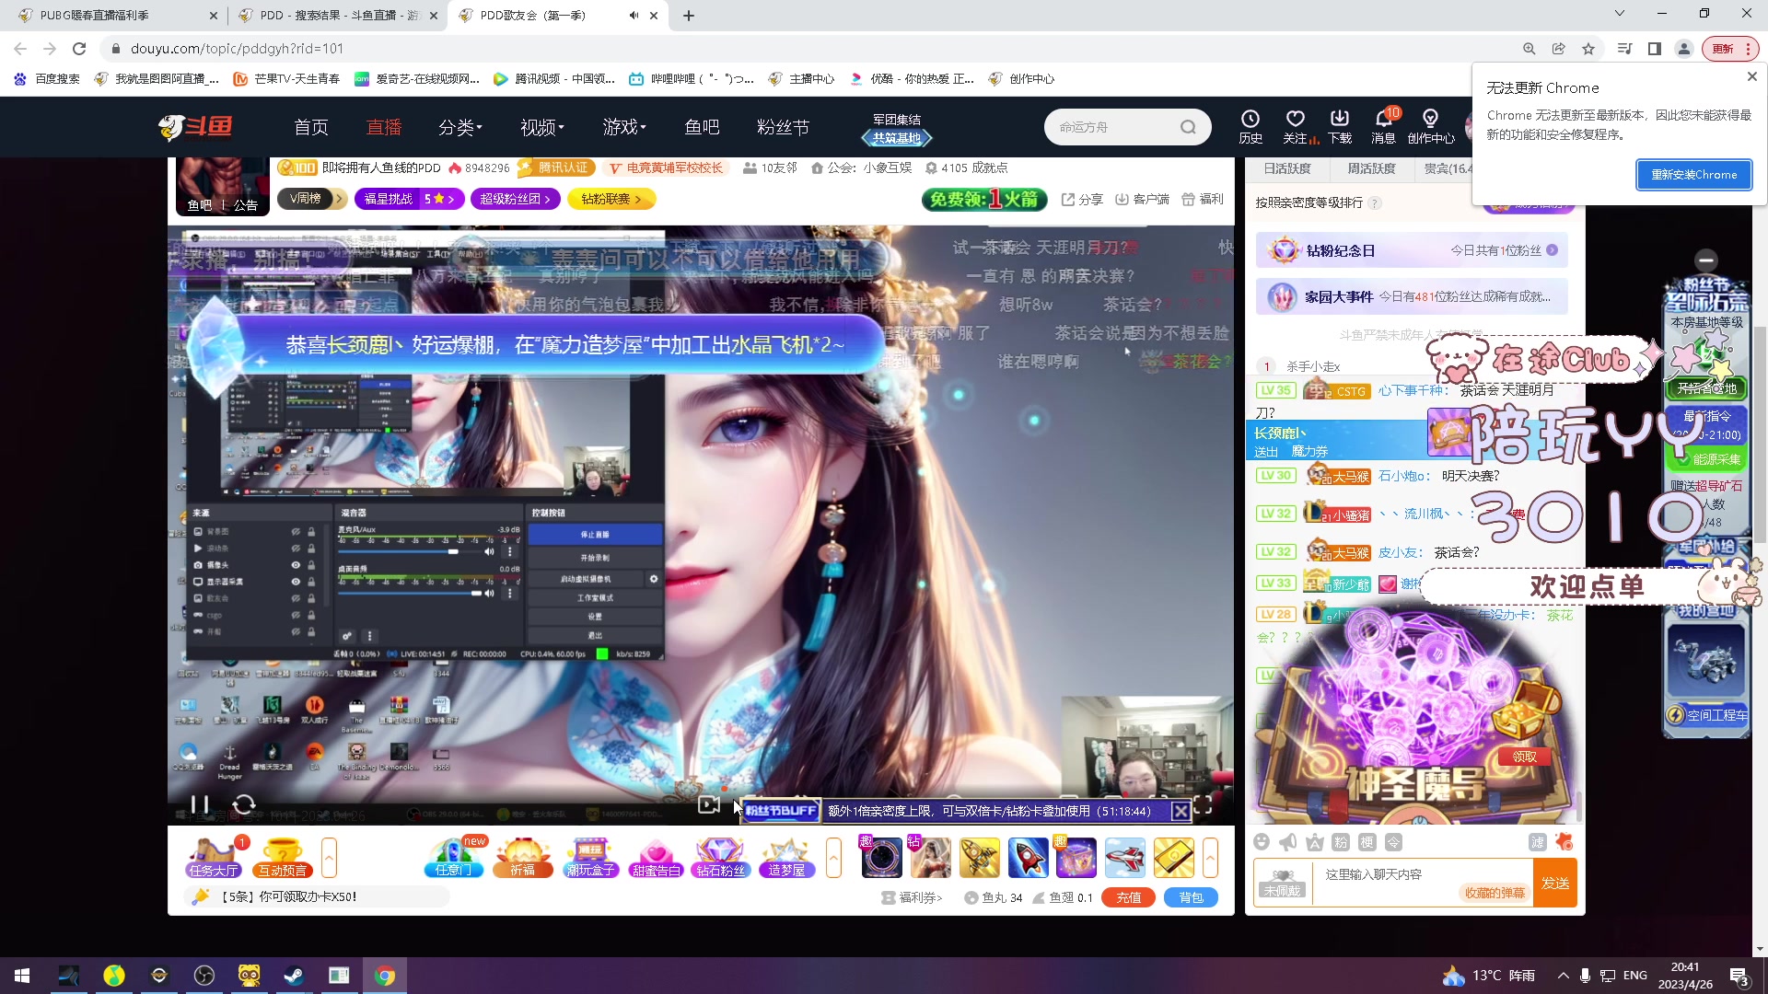This screenshot has width=1768, height=994.
Task: Open 创作中心 lightbulb icon
Action: click(x=1431, y=127)
